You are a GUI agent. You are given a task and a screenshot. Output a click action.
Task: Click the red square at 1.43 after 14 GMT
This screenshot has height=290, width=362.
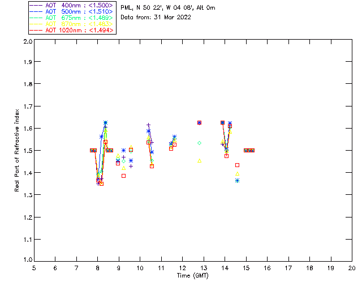238,165
